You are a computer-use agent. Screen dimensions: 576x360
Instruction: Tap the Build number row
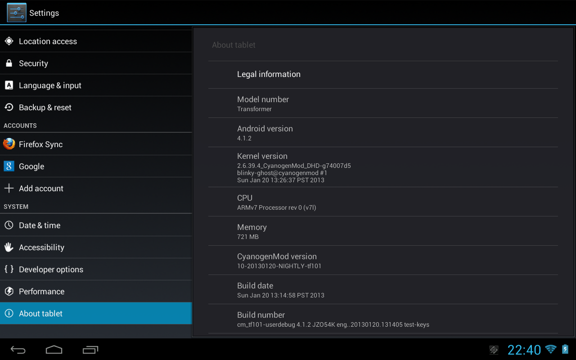point(383,319)
